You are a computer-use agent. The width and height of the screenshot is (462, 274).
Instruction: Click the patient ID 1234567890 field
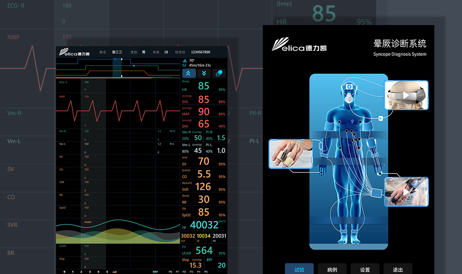tap(200, 52)
